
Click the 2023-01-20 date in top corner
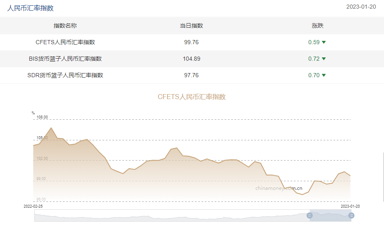click(361, 7)
